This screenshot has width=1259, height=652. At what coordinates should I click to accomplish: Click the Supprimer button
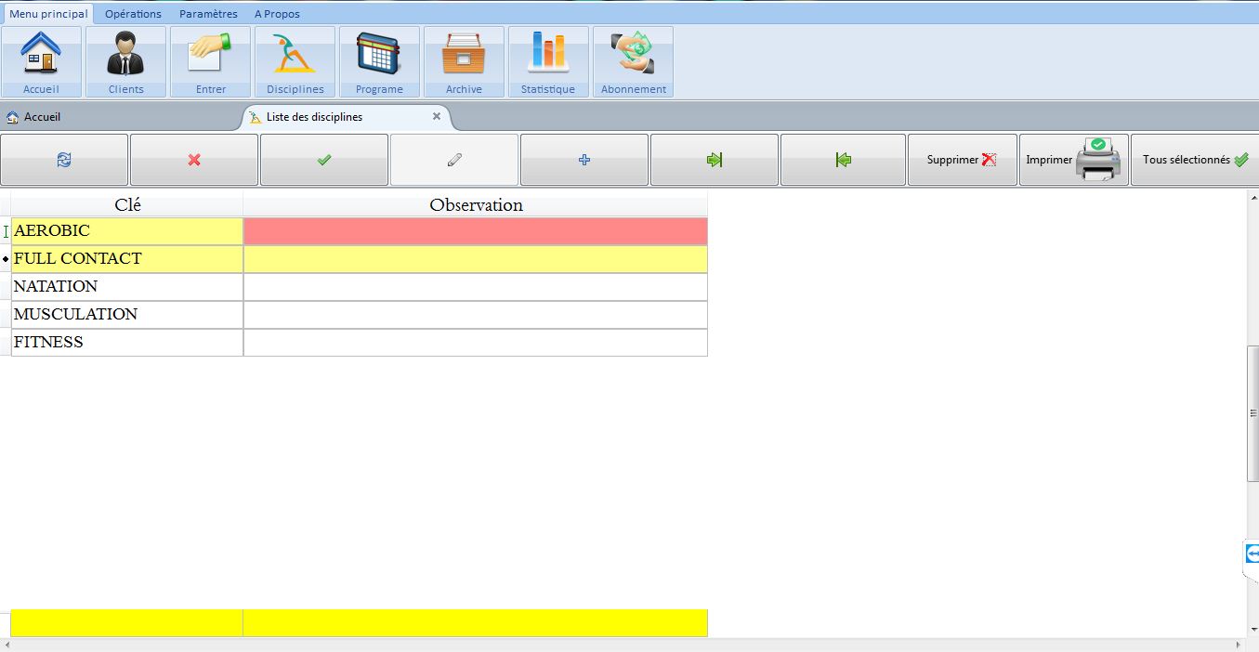[962, 160]
